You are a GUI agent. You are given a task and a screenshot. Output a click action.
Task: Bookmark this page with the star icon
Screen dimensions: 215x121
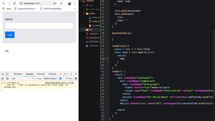click(54, 3)
